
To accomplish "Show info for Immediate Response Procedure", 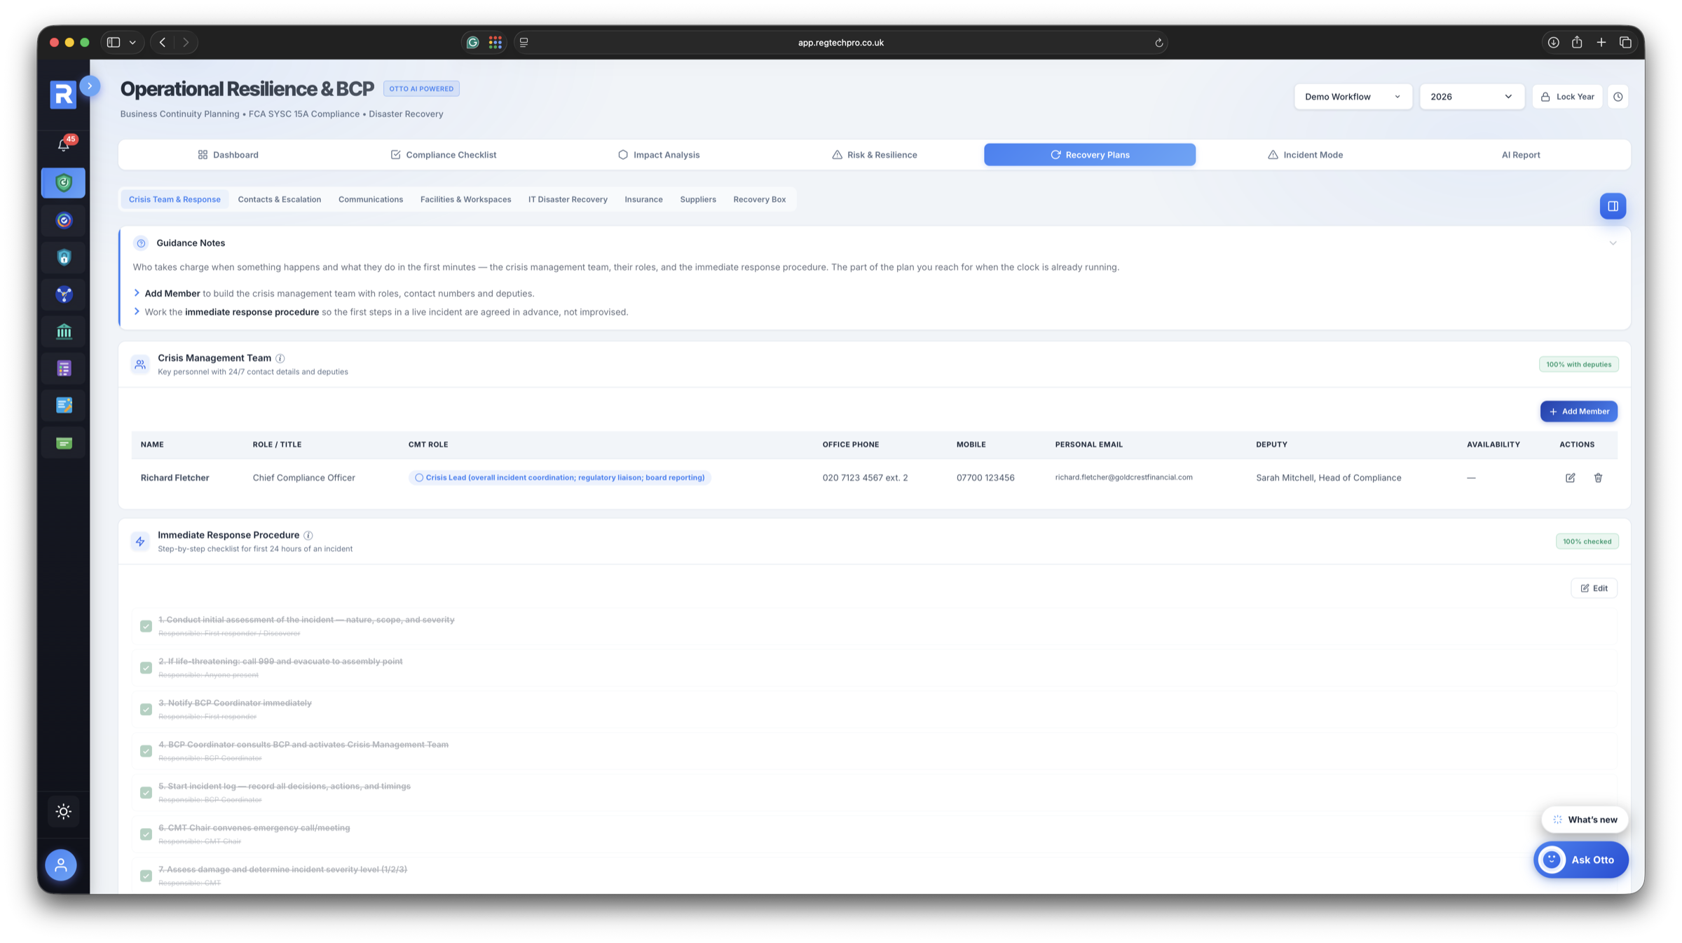I will coord(308,535).
